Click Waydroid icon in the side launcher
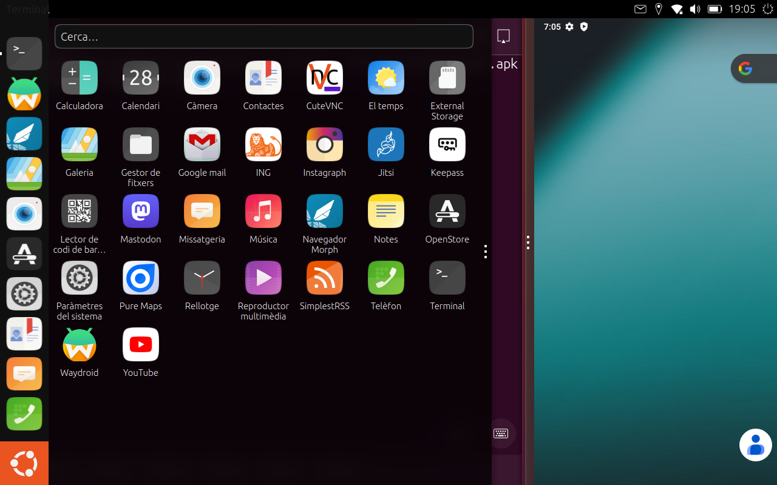The height and width of the screenshot is (485, 777). click(x=24, y=93)
